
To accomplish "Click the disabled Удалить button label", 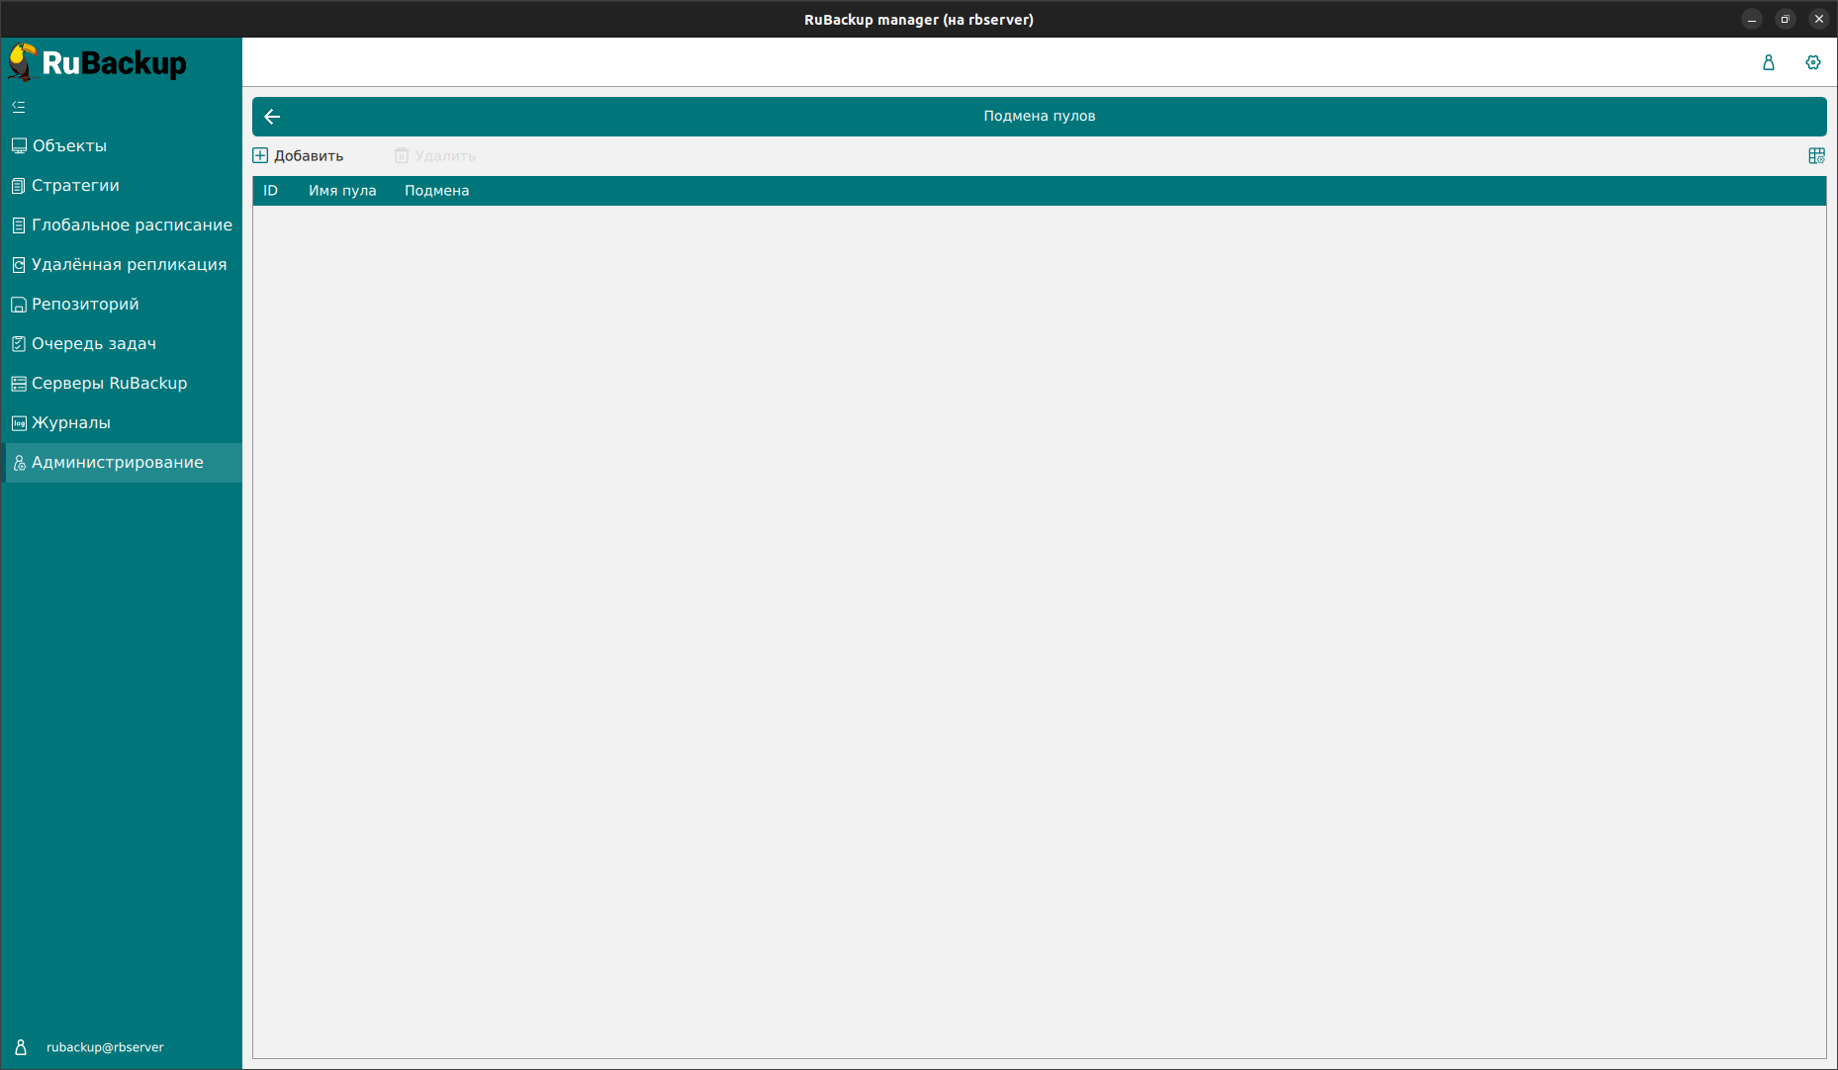I will (x=445, y=155).
